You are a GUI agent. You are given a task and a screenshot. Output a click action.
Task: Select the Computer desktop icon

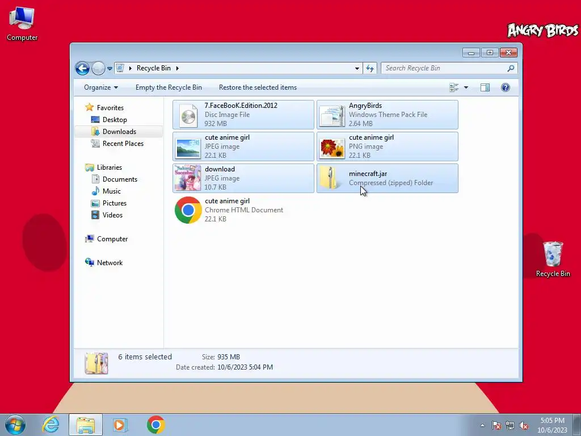tap(22, 23)
